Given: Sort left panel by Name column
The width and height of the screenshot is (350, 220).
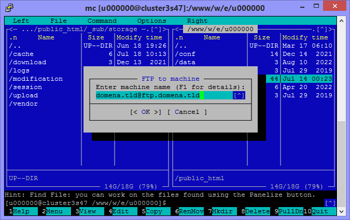Looking at the screenshot, I should (46, 37).
